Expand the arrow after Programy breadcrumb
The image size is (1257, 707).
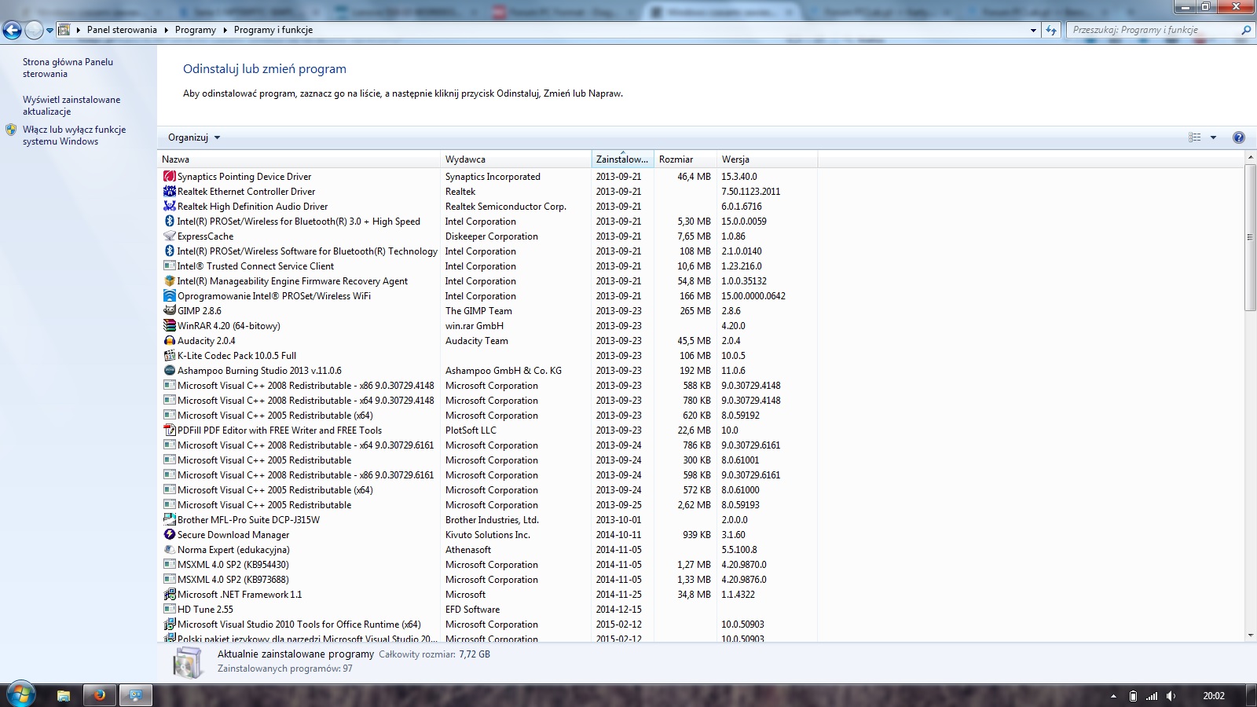click(x=225, y=30)
